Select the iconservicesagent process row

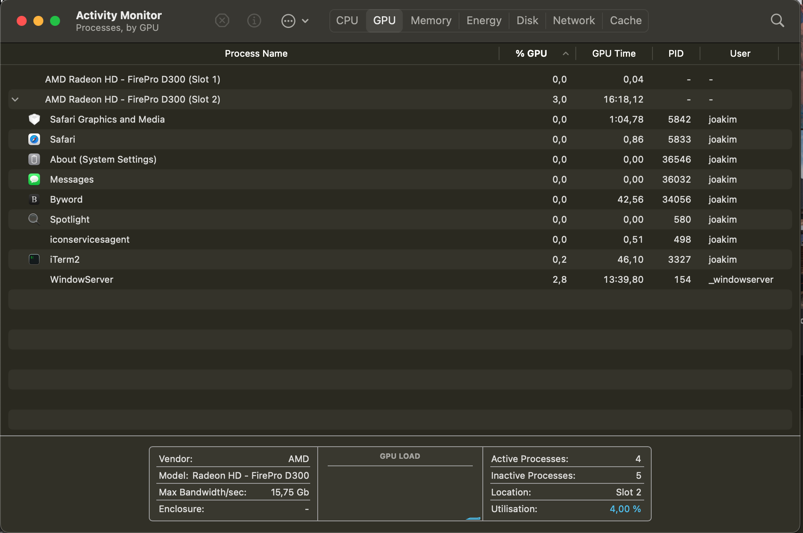point(400,239)
